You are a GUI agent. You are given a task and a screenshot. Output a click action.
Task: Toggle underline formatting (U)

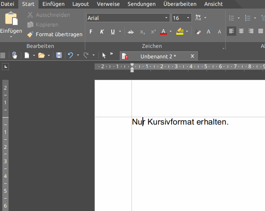pyautogui.click(x=113, y=32)
